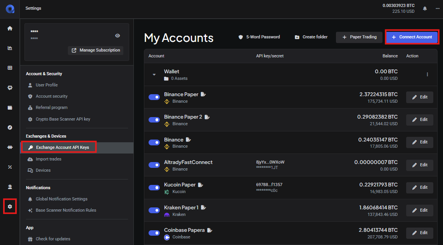Screen dimensions: 443x245
Task: Click the paper note icon beside Binance account
Action: (x=188, y=140)
